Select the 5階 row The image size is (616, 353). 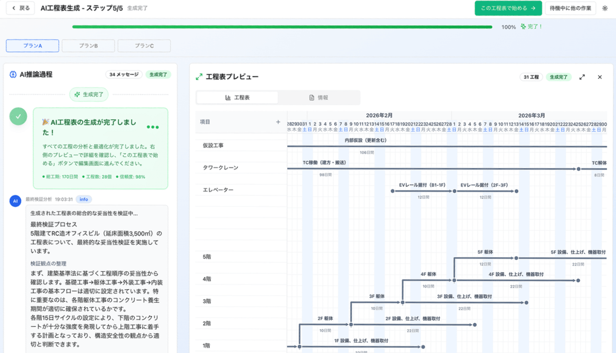(x=241, y=257)
